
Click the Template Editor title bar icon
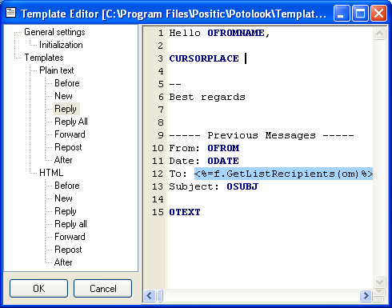click(x=11, y=13)
